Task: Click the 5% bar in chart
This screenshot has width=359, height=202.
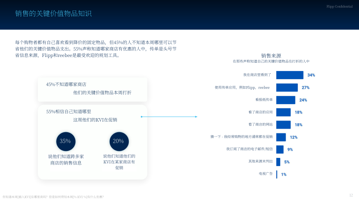Action: click(278, 162)
